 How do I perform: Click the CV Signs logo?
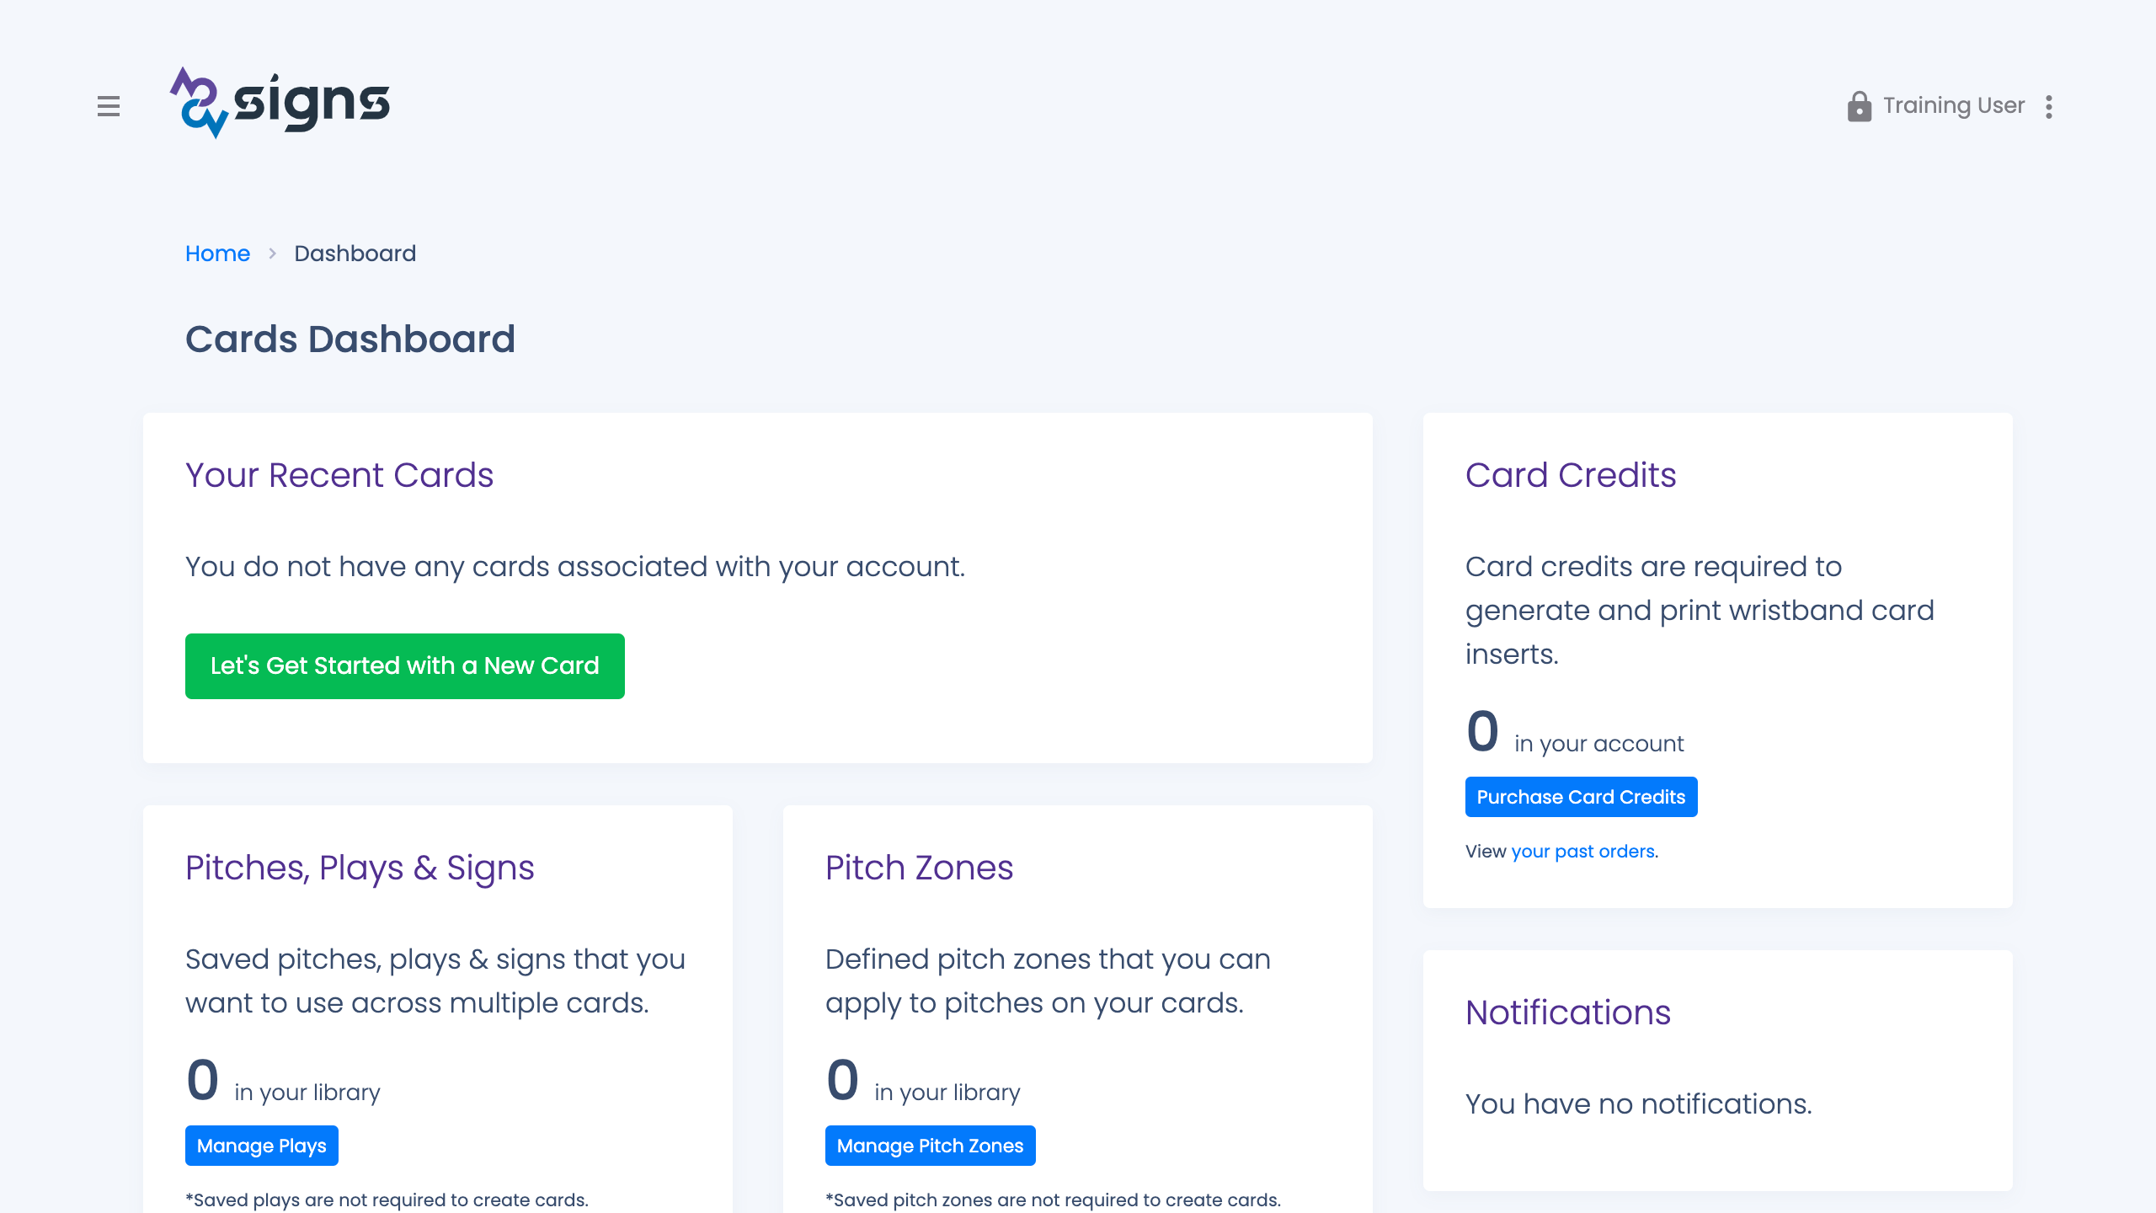pyautogui.click(x=278, y=104)
